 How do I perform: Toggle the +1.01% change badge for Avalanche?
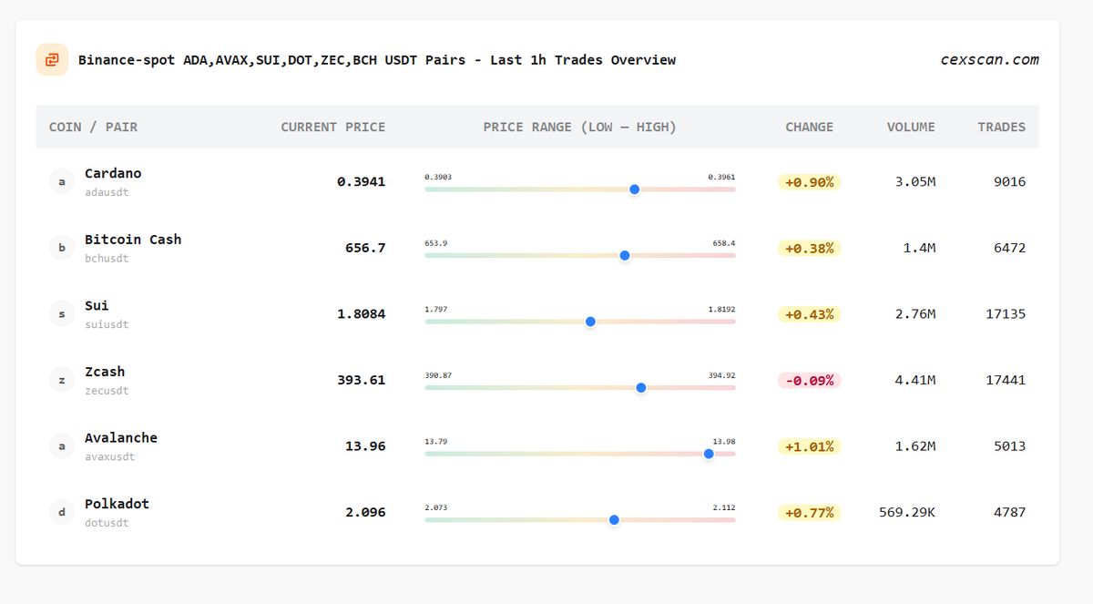(809, 445)
